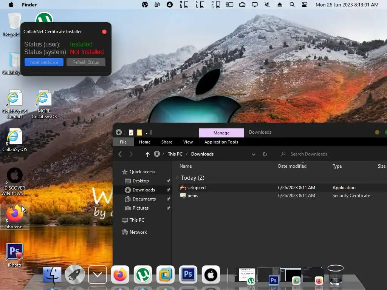The width and height of the screenshot is (387, 290).
Task: Open Recycle Bin on desktop
Action: point(14,25)
